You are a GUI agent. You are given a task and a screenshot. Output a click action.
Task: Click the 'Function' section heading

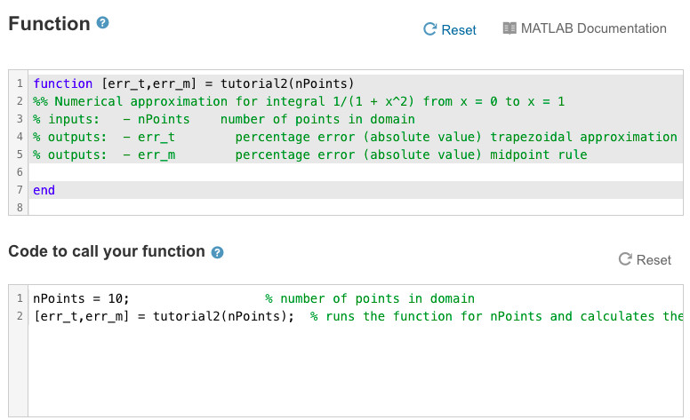click(49, 24)
